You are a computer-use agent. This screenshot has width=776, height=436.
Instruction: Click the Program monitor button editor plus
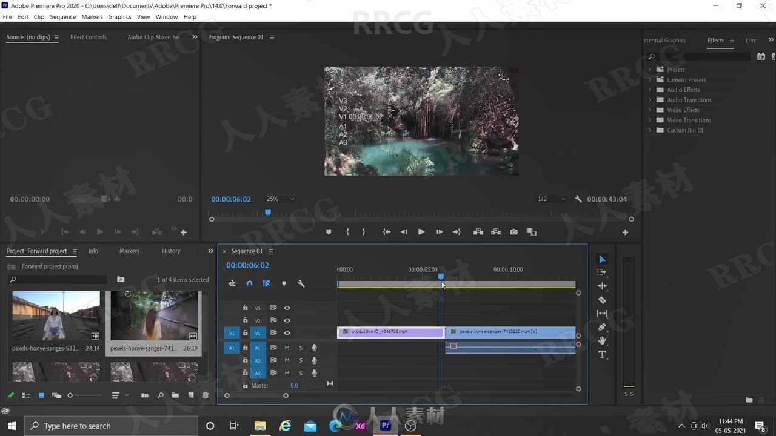point(625,232)
